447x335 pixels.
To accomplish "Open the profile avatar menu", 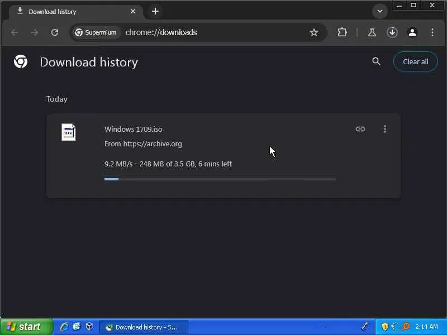I will tap(412, 32).
